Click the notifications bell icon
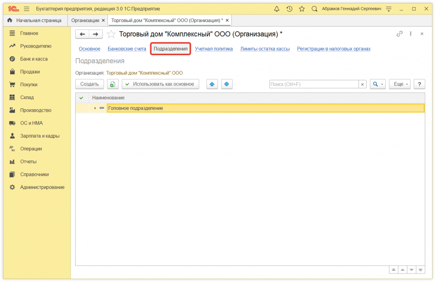Viewport: 435px width, 282px height. click(x=277, y=9)
